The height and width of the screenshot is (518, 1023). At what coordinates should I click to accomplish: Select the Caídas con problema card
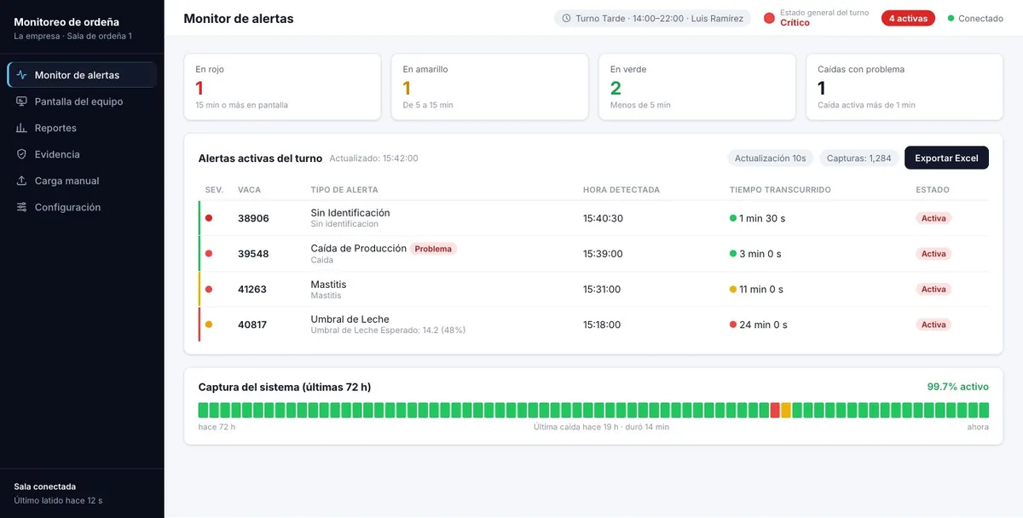(905, 87)
